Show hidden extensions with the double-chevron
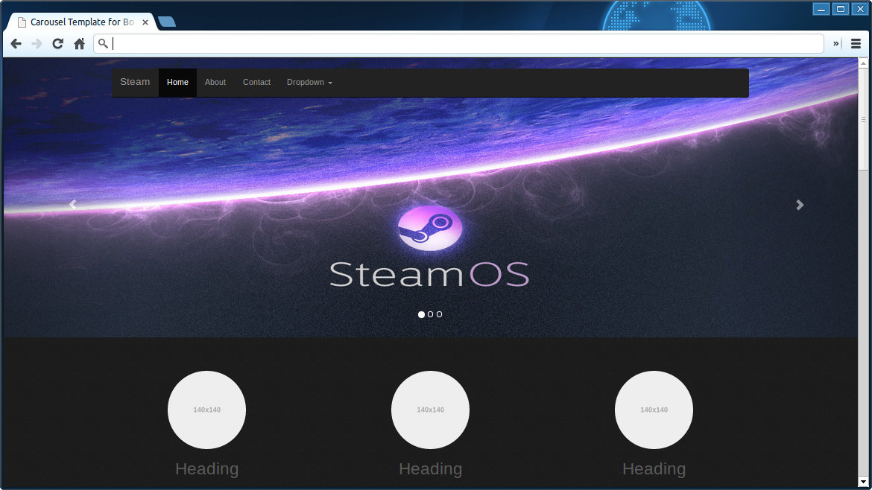 [x=835, y=44]
